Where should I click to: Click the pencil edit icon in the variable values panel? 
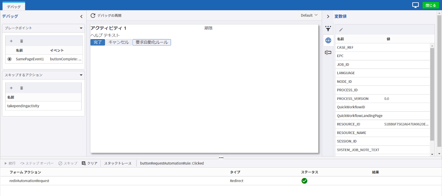[x=341, y=30]
